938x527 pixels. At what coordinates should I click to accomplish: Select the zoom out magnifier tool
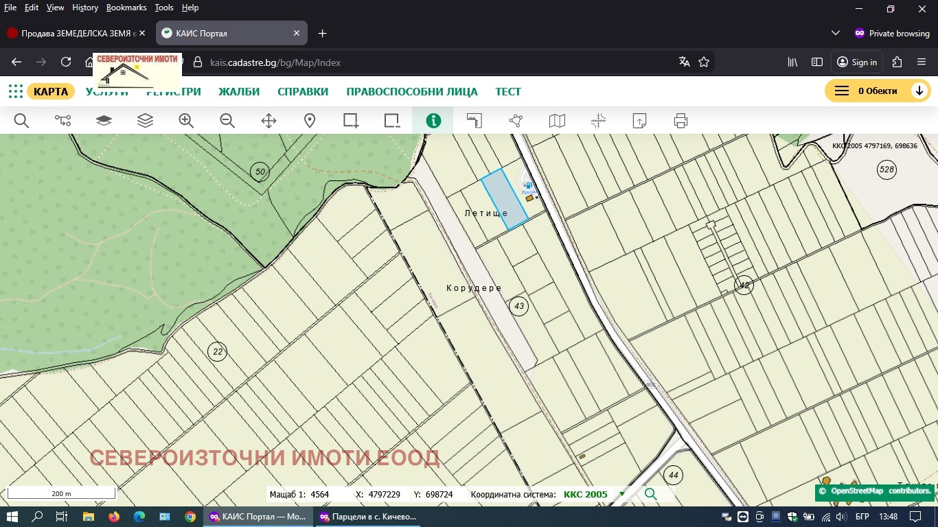tap(227, 121)
